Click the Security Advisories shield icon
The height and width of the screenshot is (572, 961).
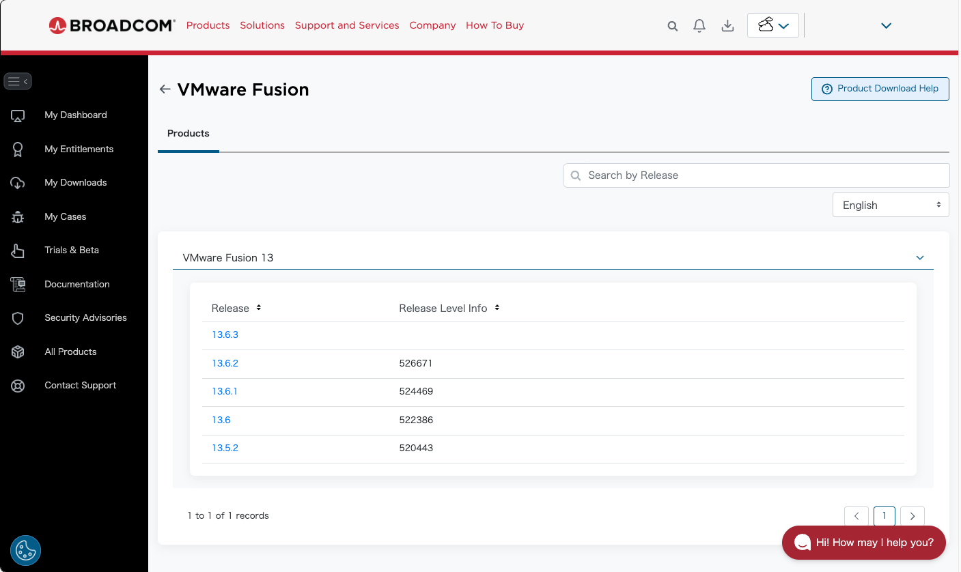click(x=18, y=318)
